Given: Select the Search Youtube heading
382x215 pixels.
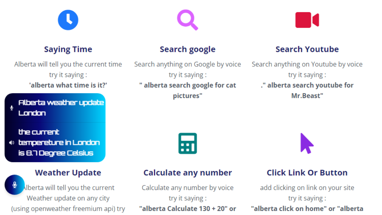Looking at the screenshot, I should coord(307,49).
